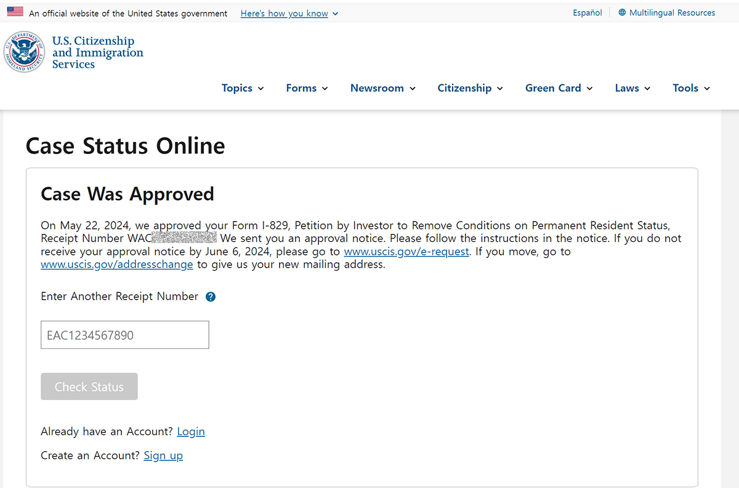
Task: Select the 'Case Was Approved' heading
Action: click(x=127, y=194)
